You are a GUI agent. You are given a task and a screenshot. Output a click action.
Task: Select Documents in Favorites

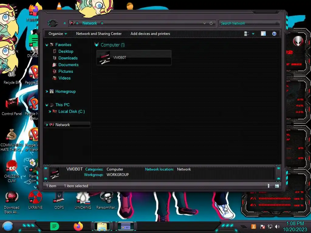[x=68, y=65]
